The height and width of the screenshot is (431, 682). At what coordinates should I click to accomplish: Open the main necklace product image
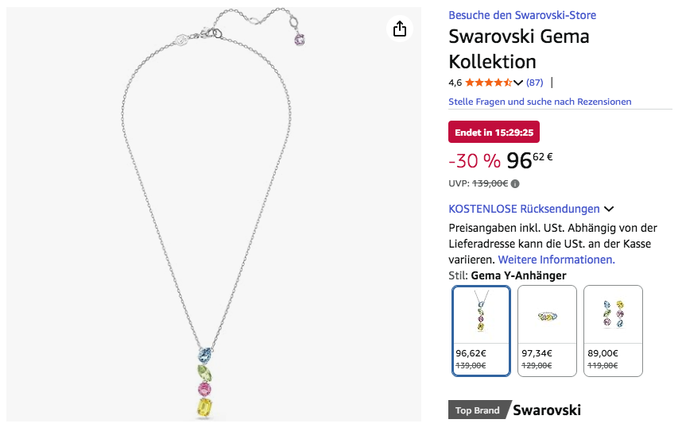[x=214, y=214]
